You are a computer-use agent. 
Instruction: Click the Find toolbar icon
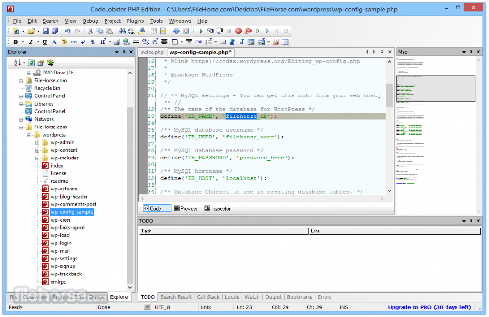coord(122,31)
